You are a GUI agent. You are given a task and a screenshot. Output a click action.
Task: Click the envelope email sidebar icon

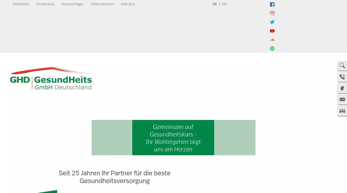tap(342, 100)
